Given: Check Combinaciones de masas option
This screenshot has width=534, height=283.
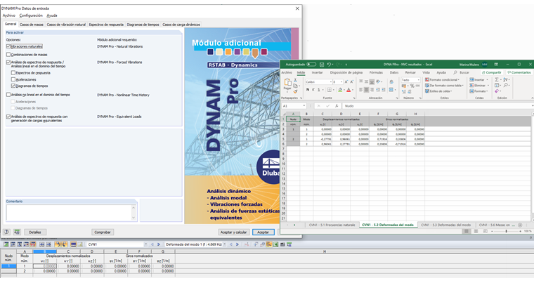Looking at the screenshot, I should click(x=8, y=55).
